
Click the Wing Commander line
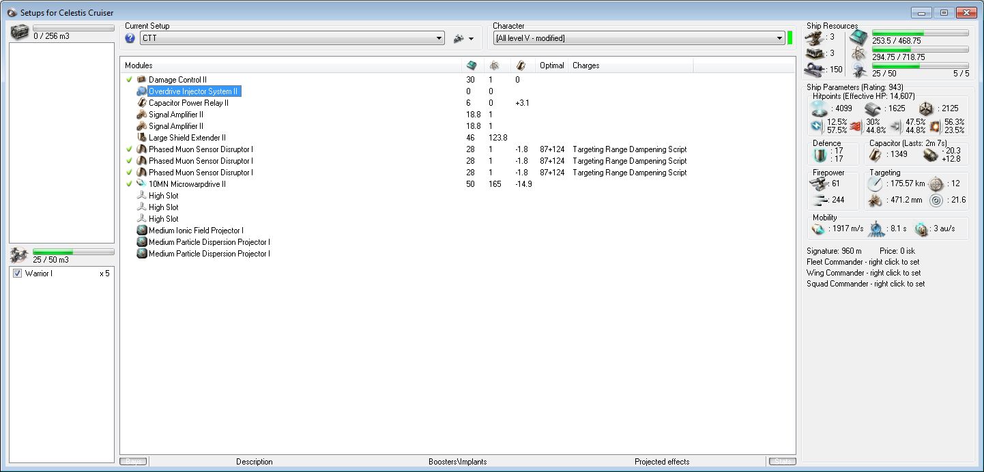864,273
